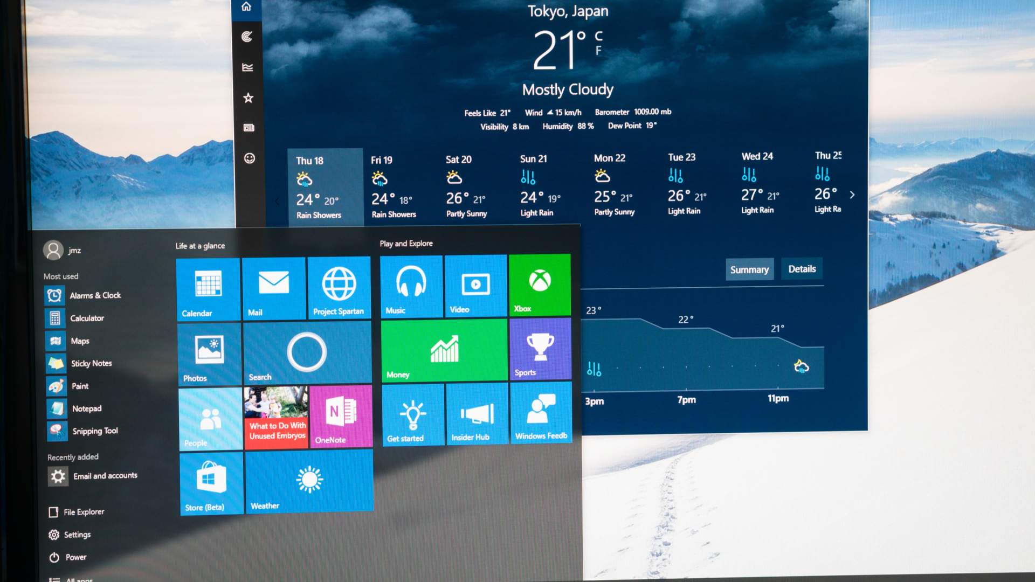The height and width of the screenshot is (582, 1035).
Task: Click the 11pm marker on hourly graph
Action: click(x=778, y=398)
